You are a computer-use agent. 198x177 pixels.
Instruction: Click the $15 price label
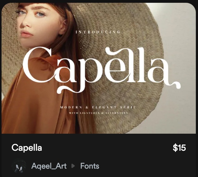coord(179,148)
